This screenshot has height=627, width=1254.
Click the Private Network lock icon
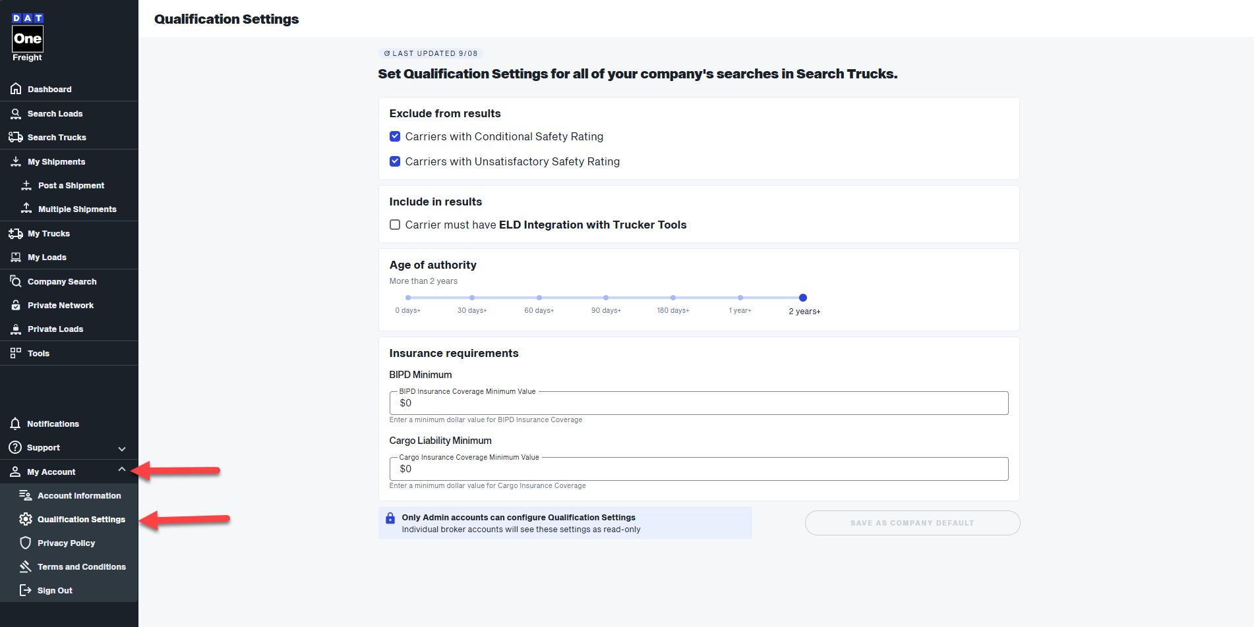(16, 306)
